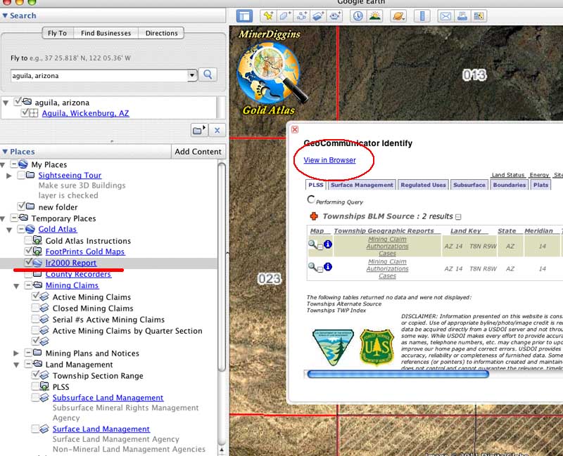Collapse the Places panel
Screen dimensions: 563x456
(5, 152)
